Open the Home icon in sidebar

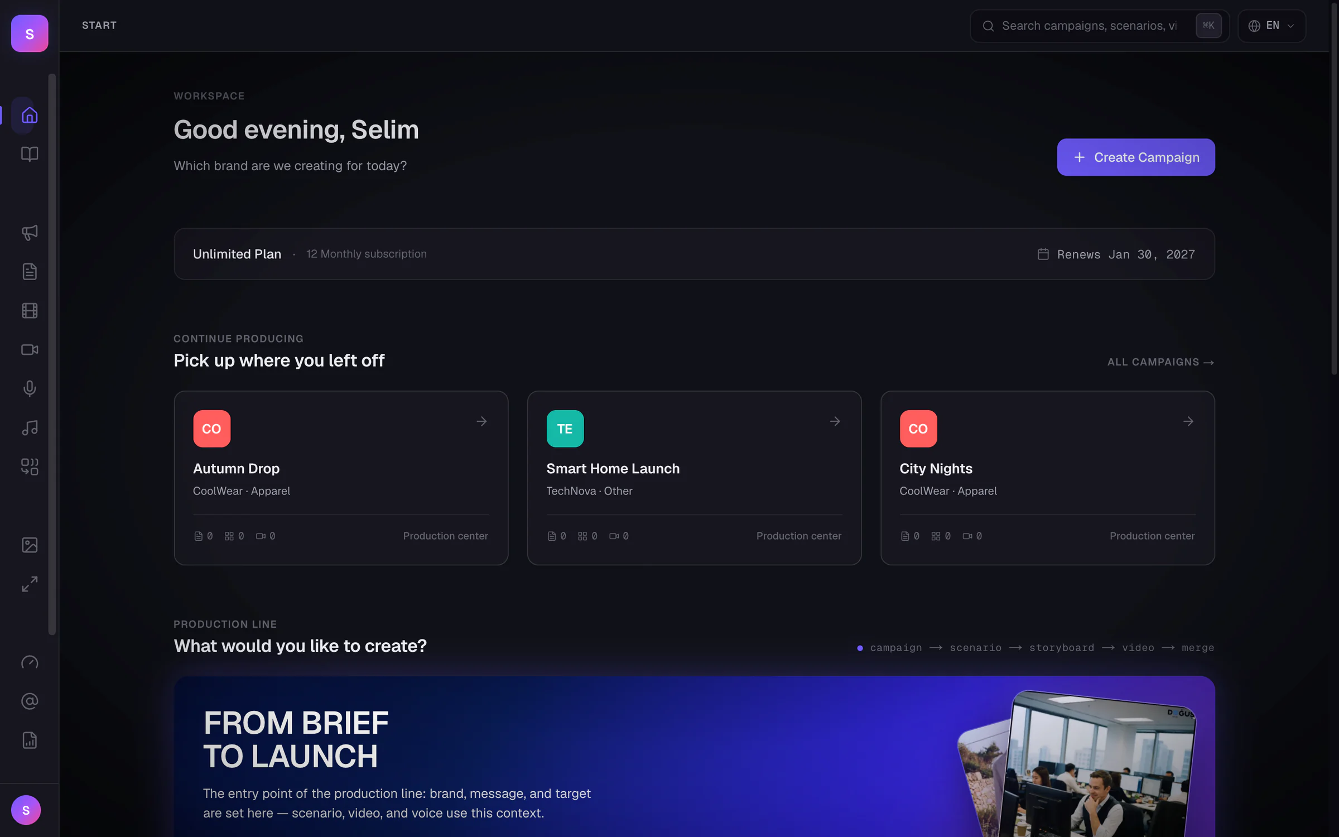[30, 115]
